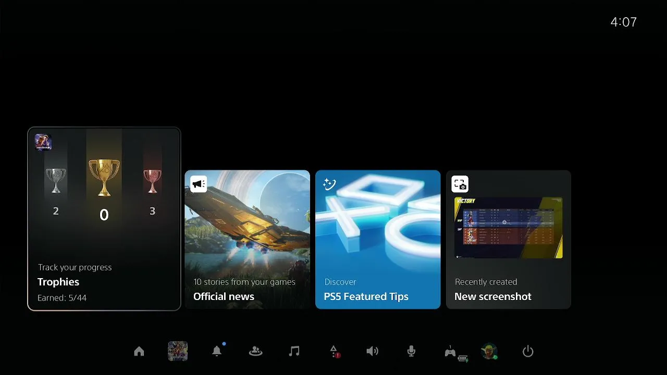Open the Music note icon

294,352
